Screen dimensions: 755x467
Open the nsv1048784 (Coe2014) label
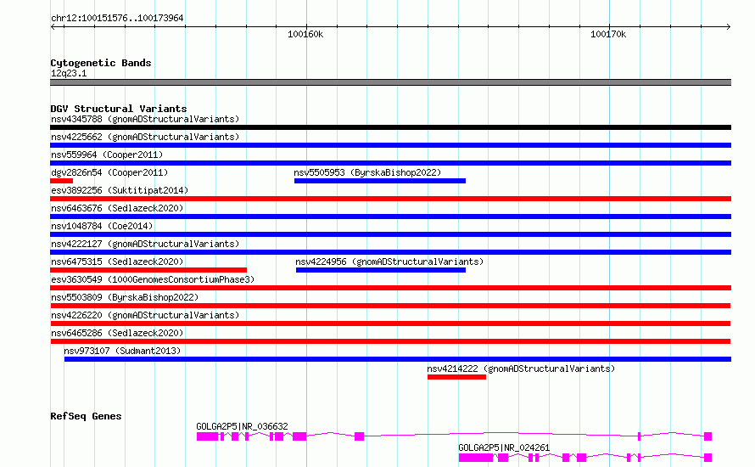pyautogui.click(x=102, y=226)
